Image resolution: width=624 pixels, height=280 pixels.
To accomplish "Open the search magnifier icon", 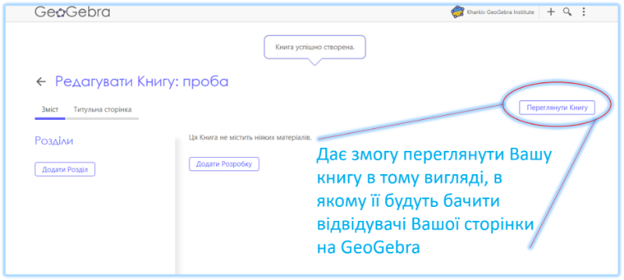I will [567, 12].
